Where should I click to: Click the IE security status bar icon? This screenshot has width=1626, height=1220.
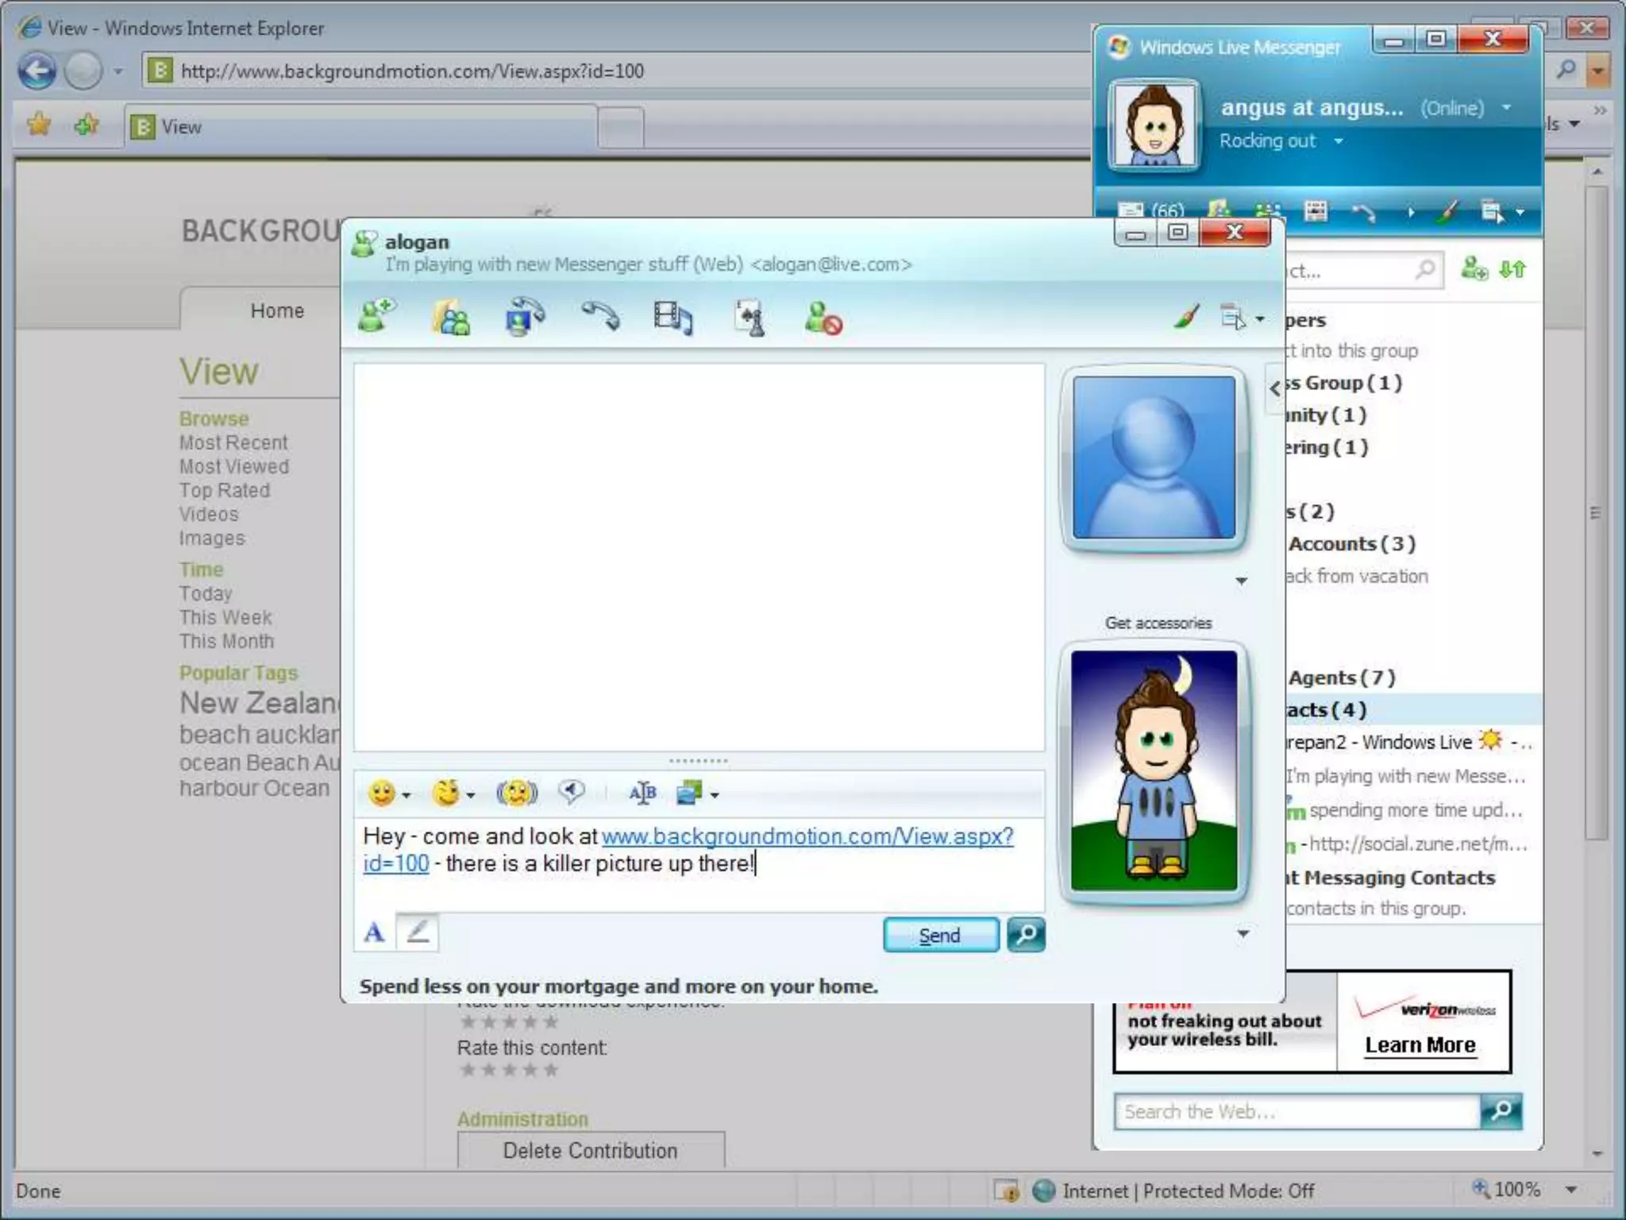click(1007, 1190)
